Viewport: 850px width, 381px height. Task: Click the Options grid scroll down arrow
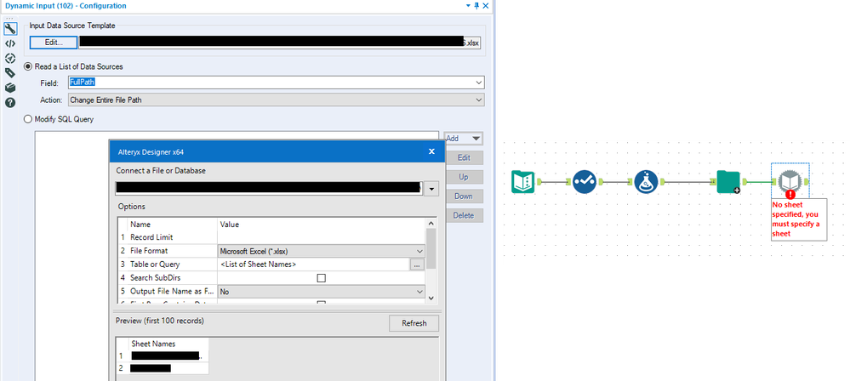point(431,298)
